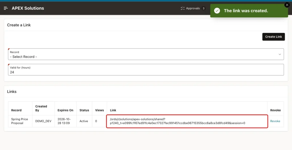
Task: Open the Record select dropdown
Action: (146, 54)
